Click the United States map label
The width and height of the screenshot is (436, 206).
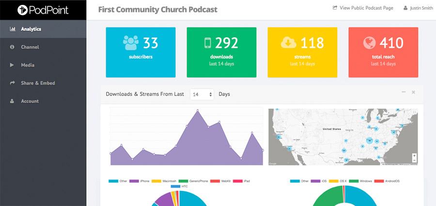coord(332,129)
